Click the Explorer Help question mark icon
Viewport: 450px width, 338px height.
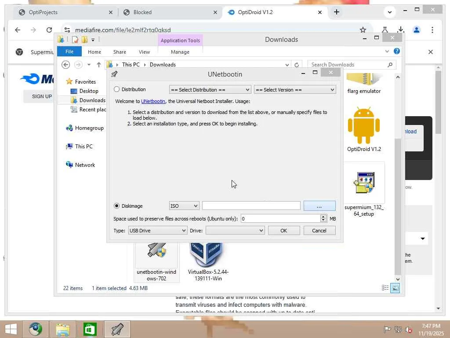tap(397, 51)
